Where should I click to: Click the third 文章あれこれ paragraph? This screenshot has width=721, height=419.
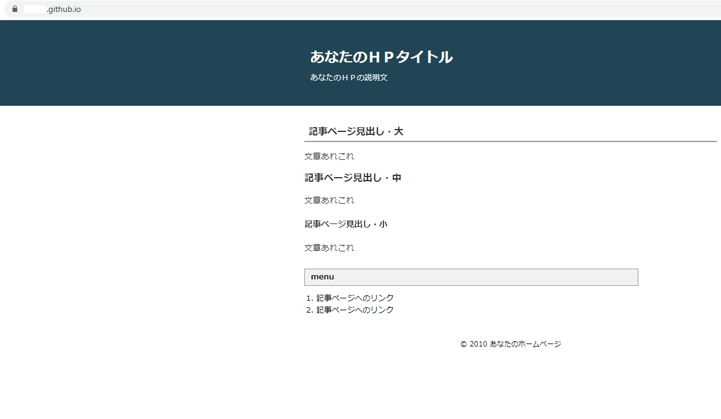pyautogui.click(x=329, y=247)
